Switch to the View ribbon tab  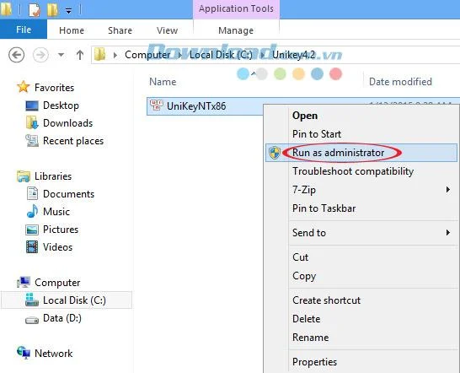(x=167, y=30)
